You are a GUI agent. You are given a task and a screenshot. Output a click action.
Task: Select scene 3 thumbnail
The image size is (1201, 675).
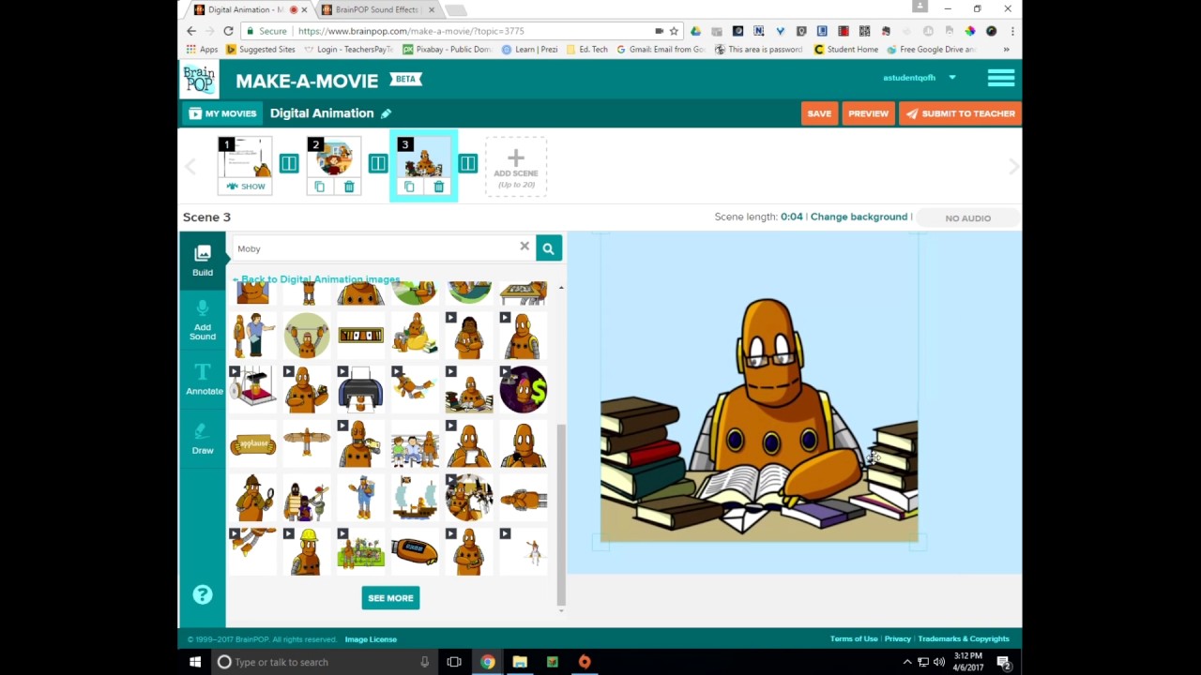coord(423,157)
